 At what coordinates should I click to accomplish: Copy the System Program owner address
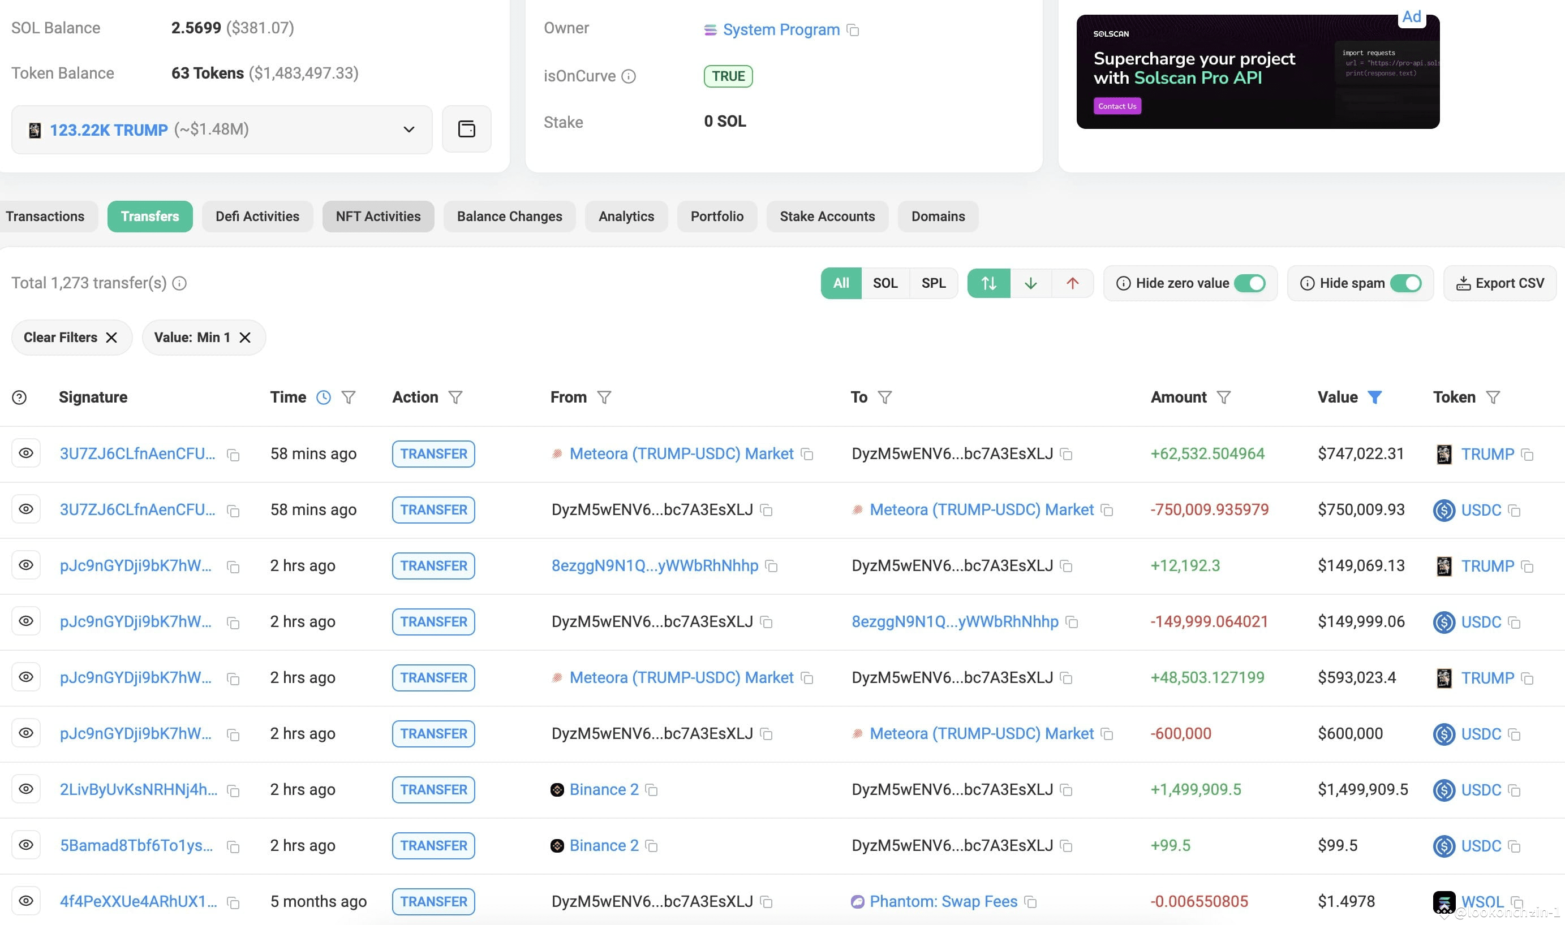853,30
